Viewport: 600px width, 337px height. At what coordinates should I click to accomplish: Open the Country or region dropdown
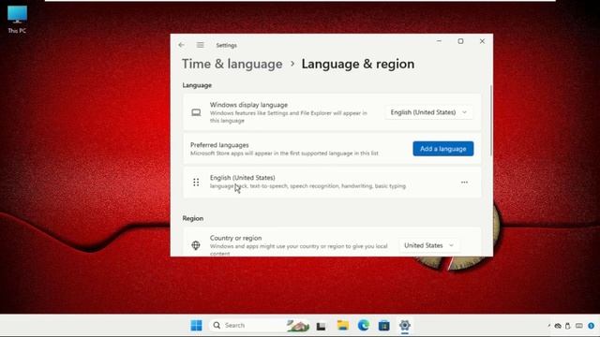pyautogui.click(x=428, y=245)
